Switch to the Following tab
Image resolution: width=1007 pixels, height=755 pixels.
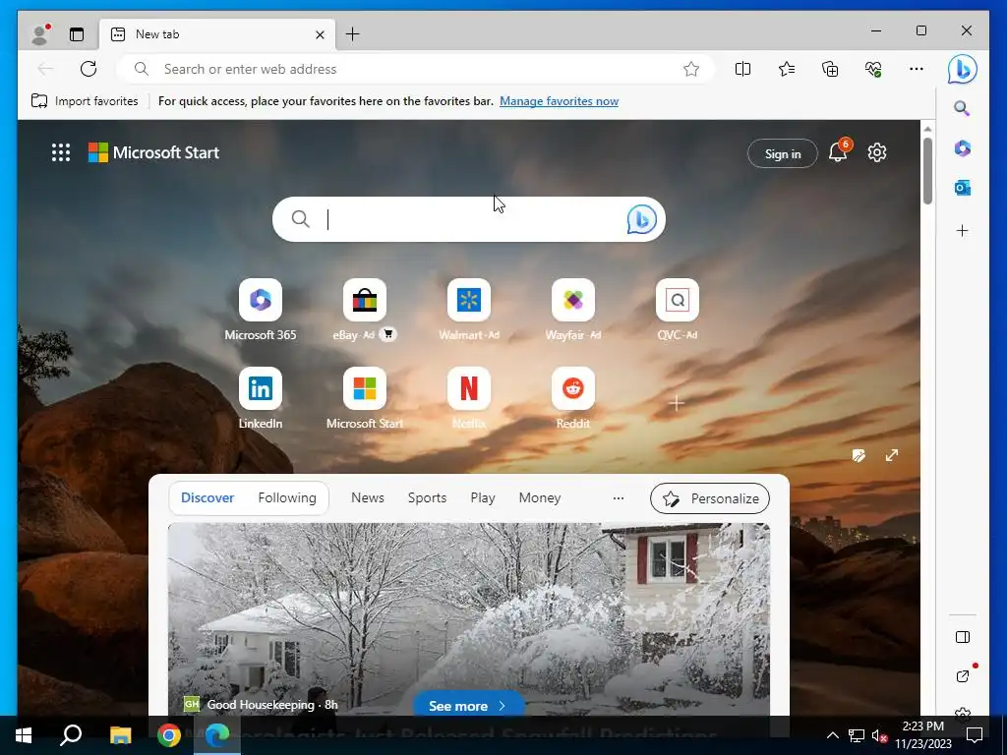287,497
